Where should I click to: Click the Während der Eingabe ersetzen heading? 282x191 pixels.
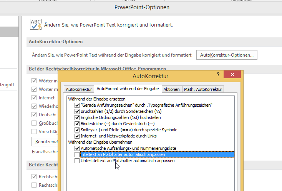click(x=97, y=99)
